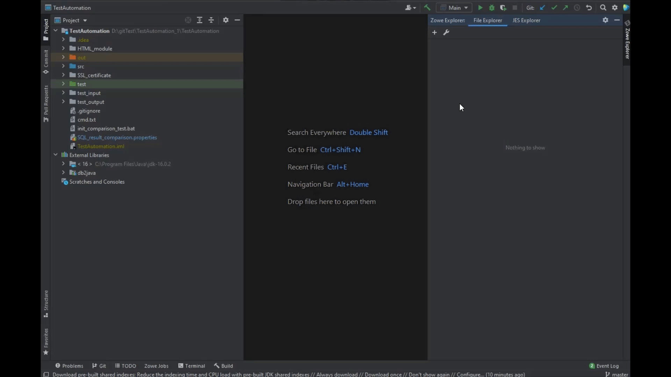
Task: Open the Main run configuration dropdown
Action: click(x=454, y=8)
